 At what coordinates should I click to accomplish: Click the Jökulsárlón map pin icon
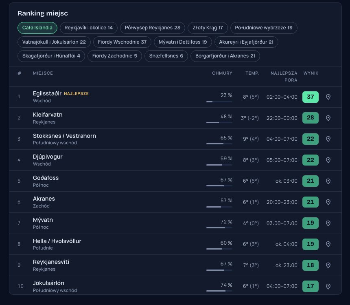click(x=328, y=286)
